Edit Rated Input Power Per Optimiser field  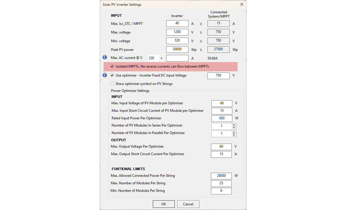click(x=222, y=118)
